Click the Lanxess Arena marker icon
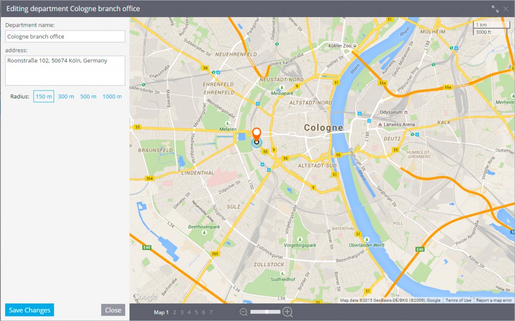 coord(380,125)
